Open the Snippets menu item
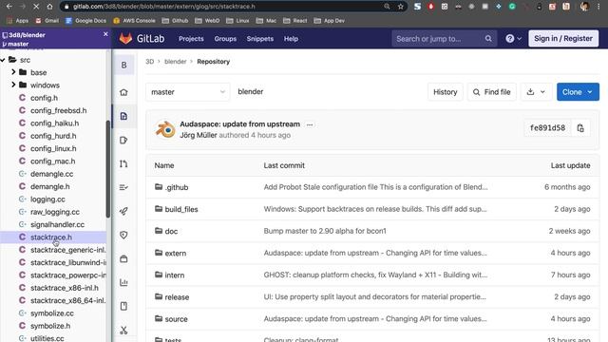The height and width of the screenshot is (342, 608). click(x=260, y=39)
